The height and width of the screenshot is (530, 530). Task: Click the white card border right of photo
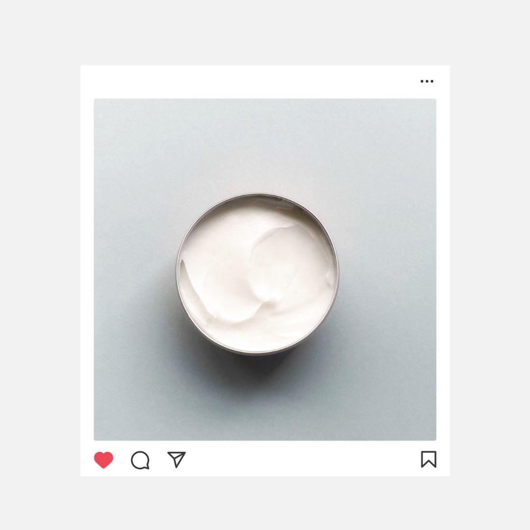pos(443,269)
